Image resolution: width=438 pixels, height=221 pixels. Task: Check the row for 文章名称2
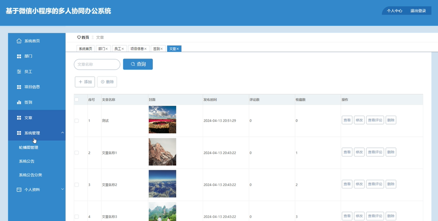coord(77,185)
